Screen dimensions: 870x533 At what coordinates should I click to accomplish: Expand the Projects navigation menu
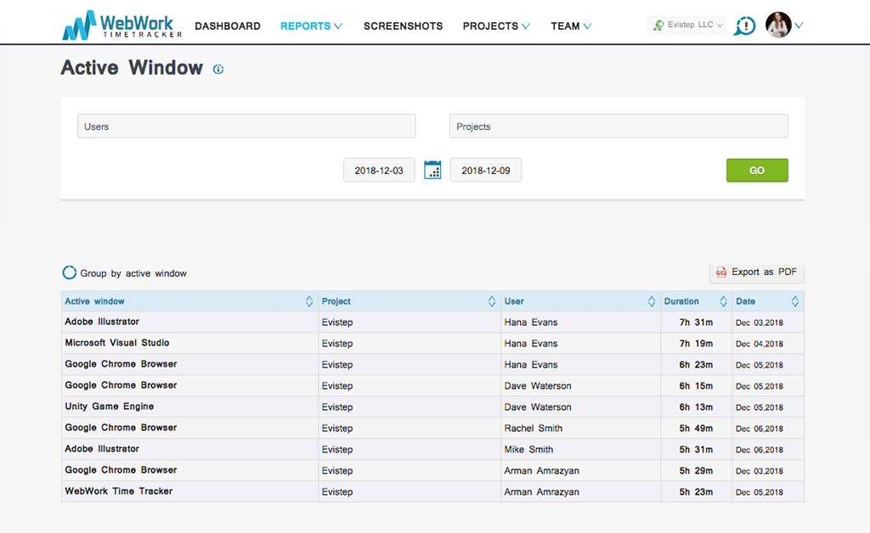[x=496, y=26]
